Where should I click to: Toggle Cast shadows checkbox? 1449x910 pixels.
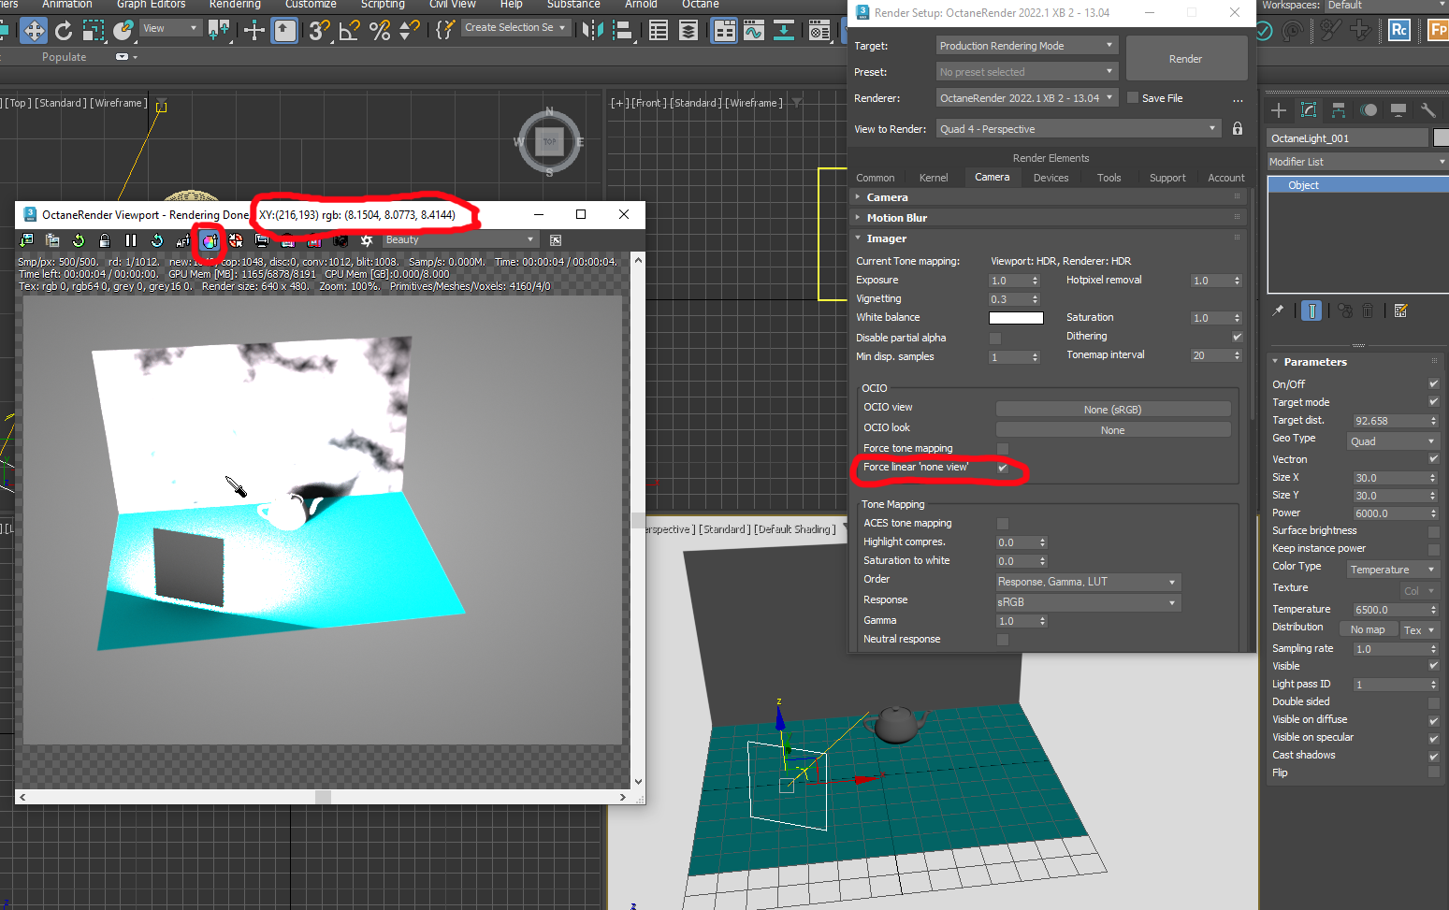pyautogui.click(x=1433, y=756)
